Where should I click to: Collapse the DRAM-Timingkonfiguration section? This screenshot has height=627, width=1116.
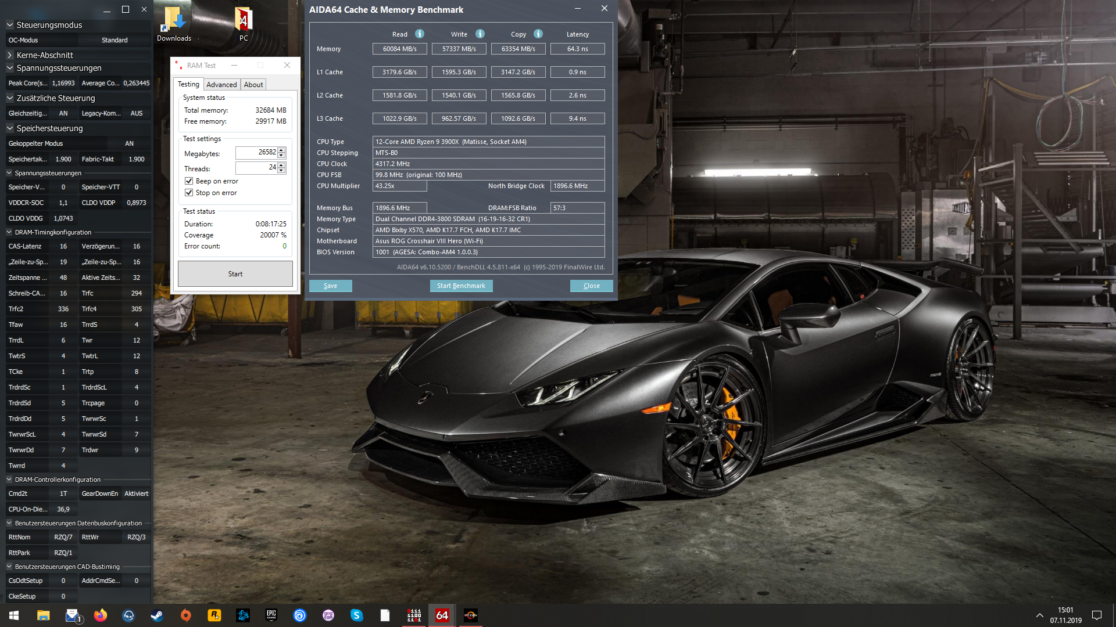(x=9, y=232)
